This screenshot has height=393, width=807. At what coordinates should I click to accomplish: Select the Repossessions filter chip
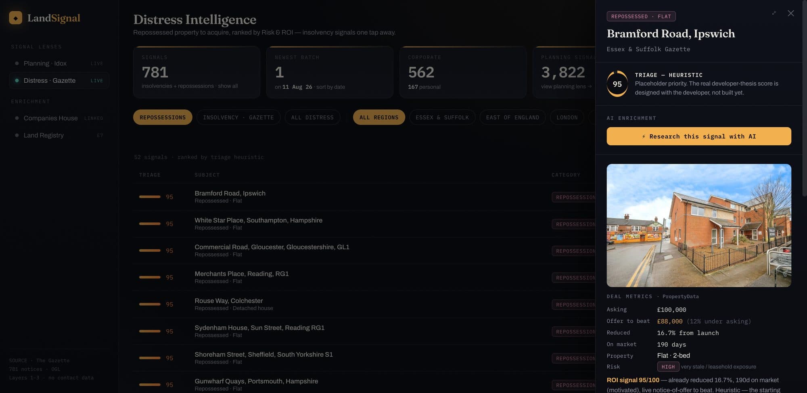[163, 117]
